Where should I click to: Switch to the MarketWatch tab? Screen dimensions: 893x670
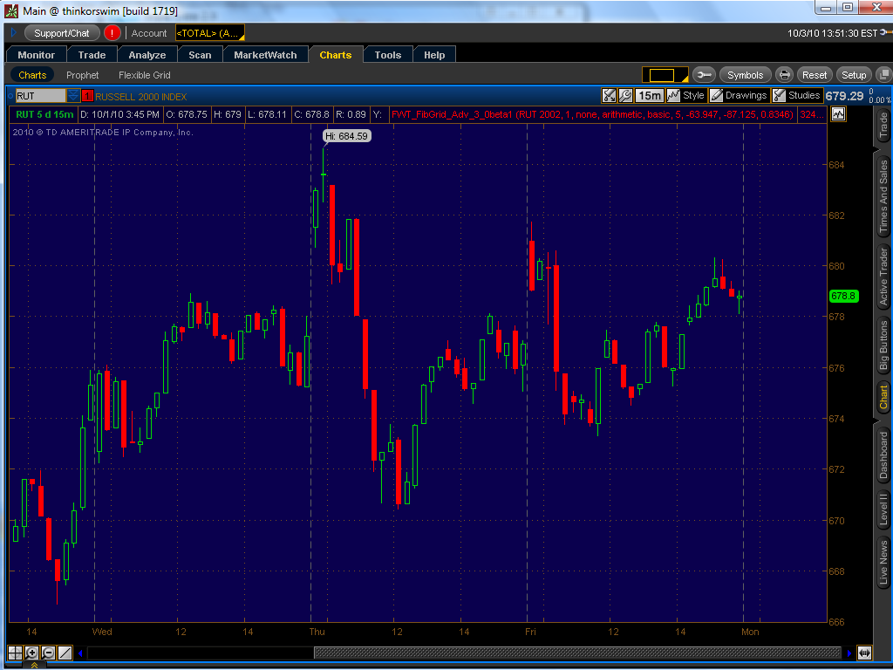click(x=265, y=55)
